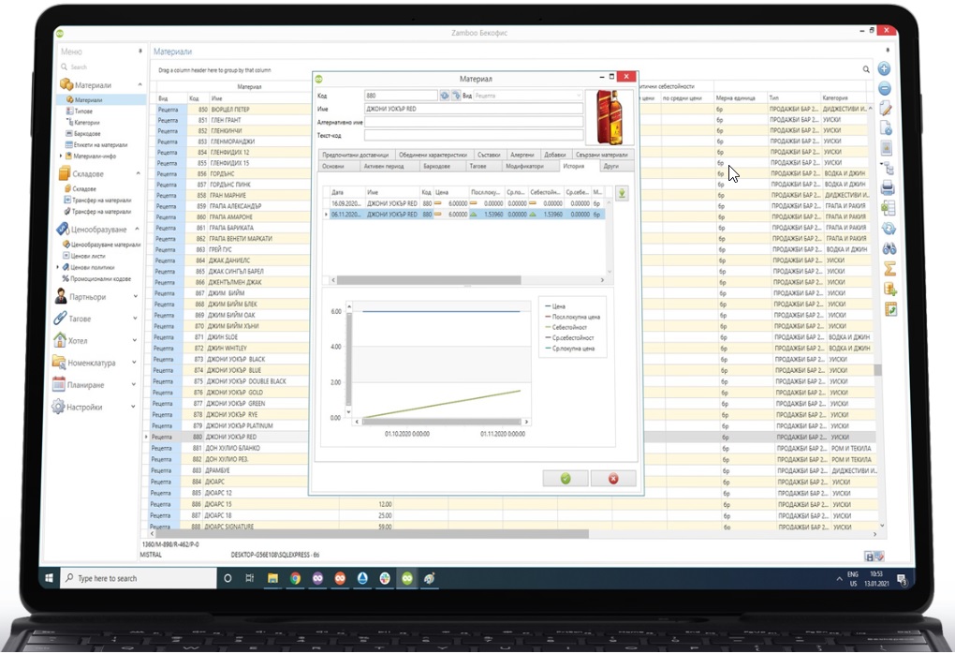Click the Cortana circle icon on taskbar
The height and width of the screenshot is (654, 955).
tap(228, 578)
